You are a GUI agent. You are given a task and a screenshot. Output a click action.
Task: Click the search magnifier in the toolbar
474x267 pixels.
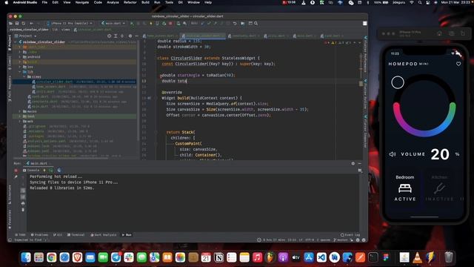256,23
